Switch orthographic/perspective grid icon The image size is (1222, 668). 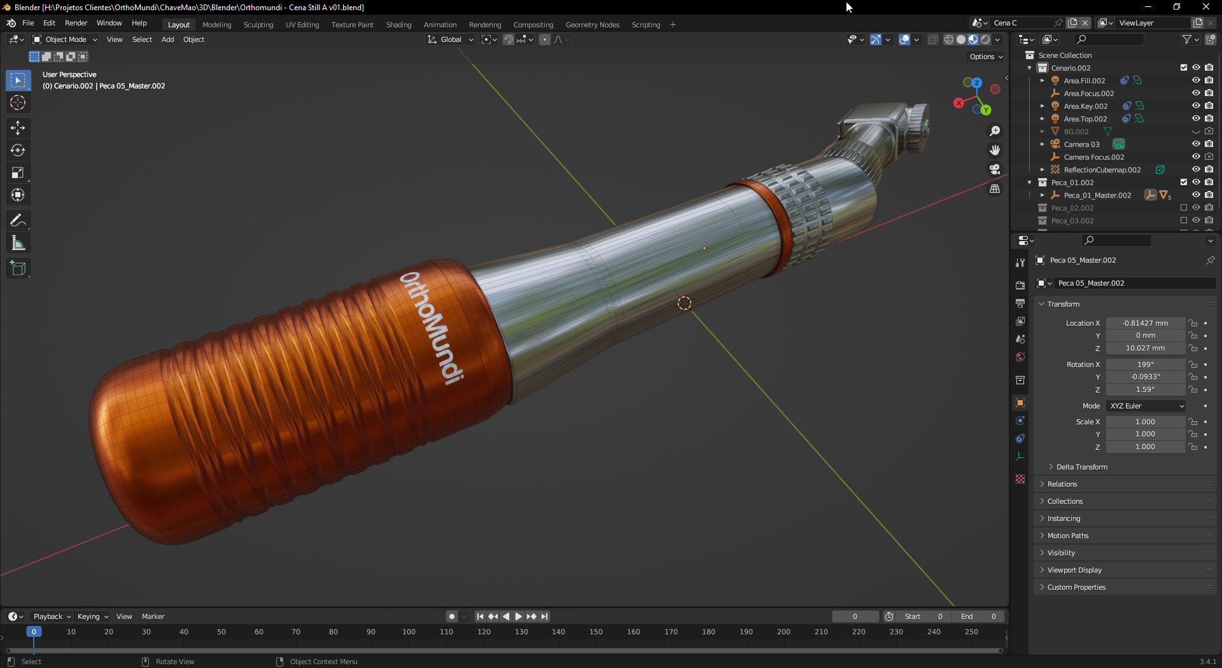pyautogui.click(x=995, y=189)
